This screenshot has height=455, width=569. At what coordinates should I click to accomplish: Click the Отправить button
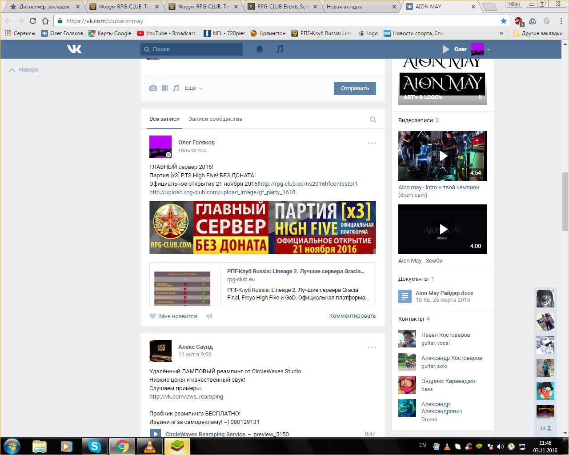tap(355, 88)
